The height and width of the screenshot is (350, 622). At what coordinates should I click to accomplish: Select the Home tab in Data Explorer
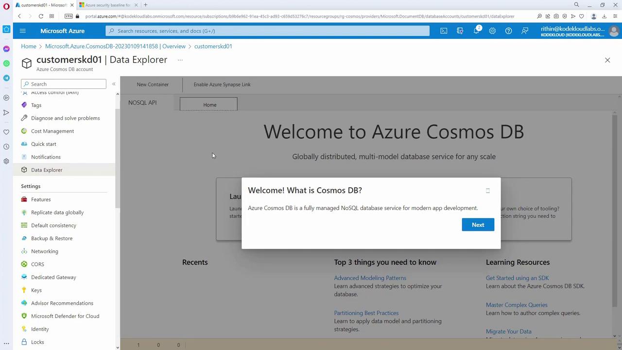coord(209,105)
